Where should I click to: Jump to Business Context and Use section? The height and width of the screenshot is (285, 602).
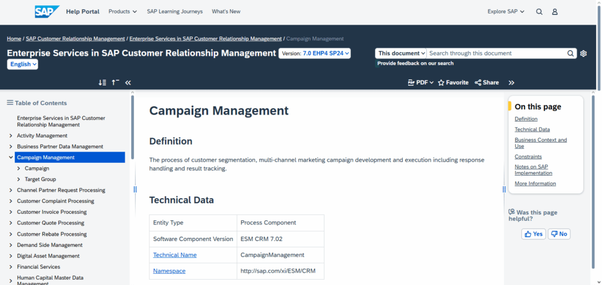coord(541,143)
